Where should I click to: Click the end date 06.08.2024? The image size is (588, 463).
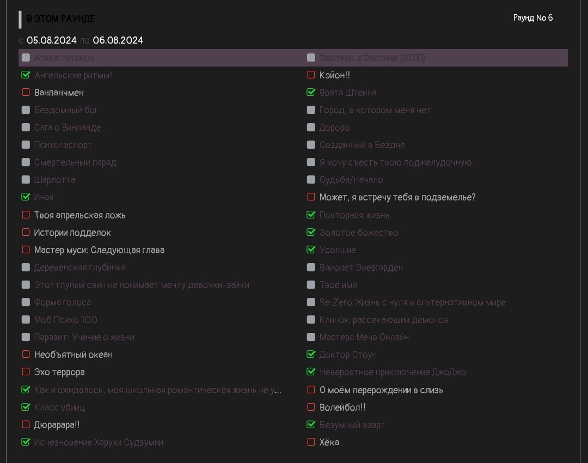(x=118, y=40)
